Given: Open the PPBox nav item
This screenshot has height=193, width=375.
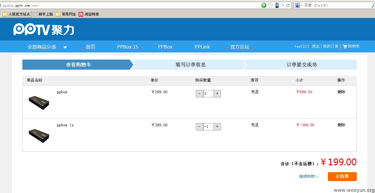Looking at the screenshot, I should pos(165,47).
